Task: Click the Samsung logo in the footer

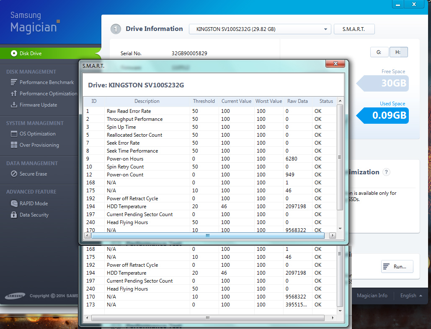Action: click(15, 296)
